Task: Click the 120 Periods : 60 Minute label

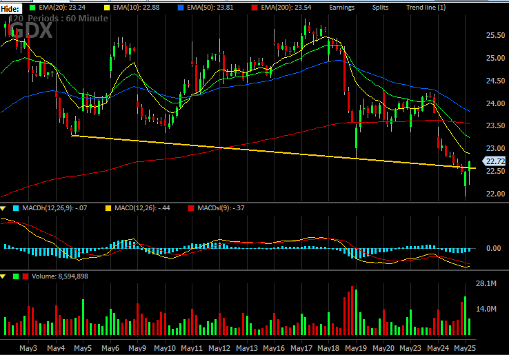Action: [59, 19]
